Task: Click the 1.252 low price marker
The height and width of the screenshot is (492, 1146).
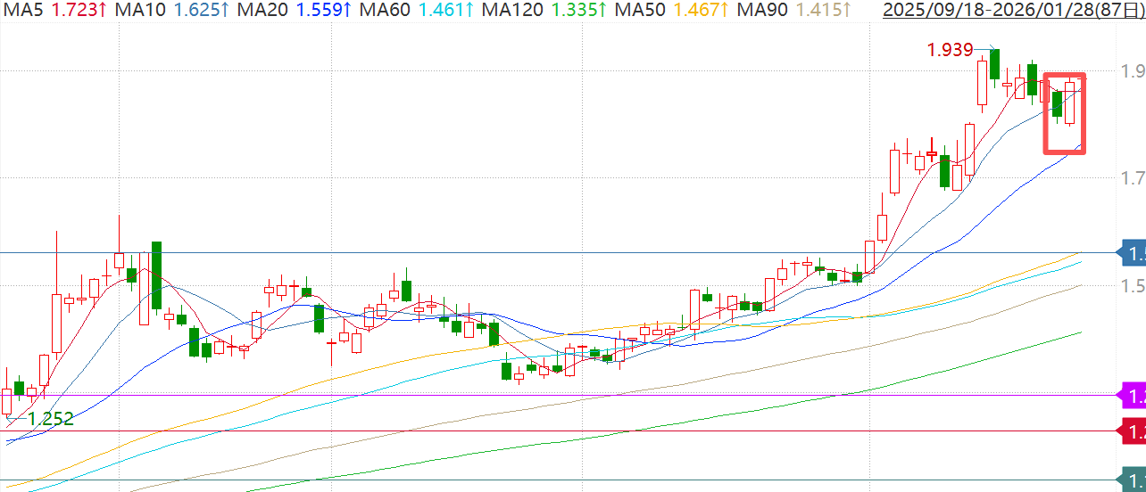Action: [50, 419]
